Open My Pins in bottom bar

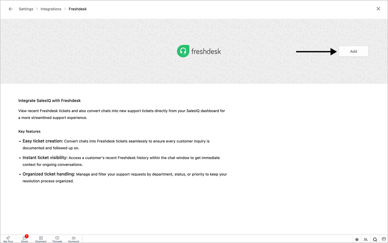coord(8,239)
